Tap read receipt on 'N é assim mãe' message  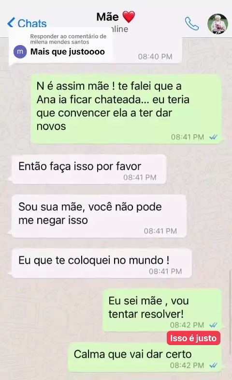pos(214,137)
